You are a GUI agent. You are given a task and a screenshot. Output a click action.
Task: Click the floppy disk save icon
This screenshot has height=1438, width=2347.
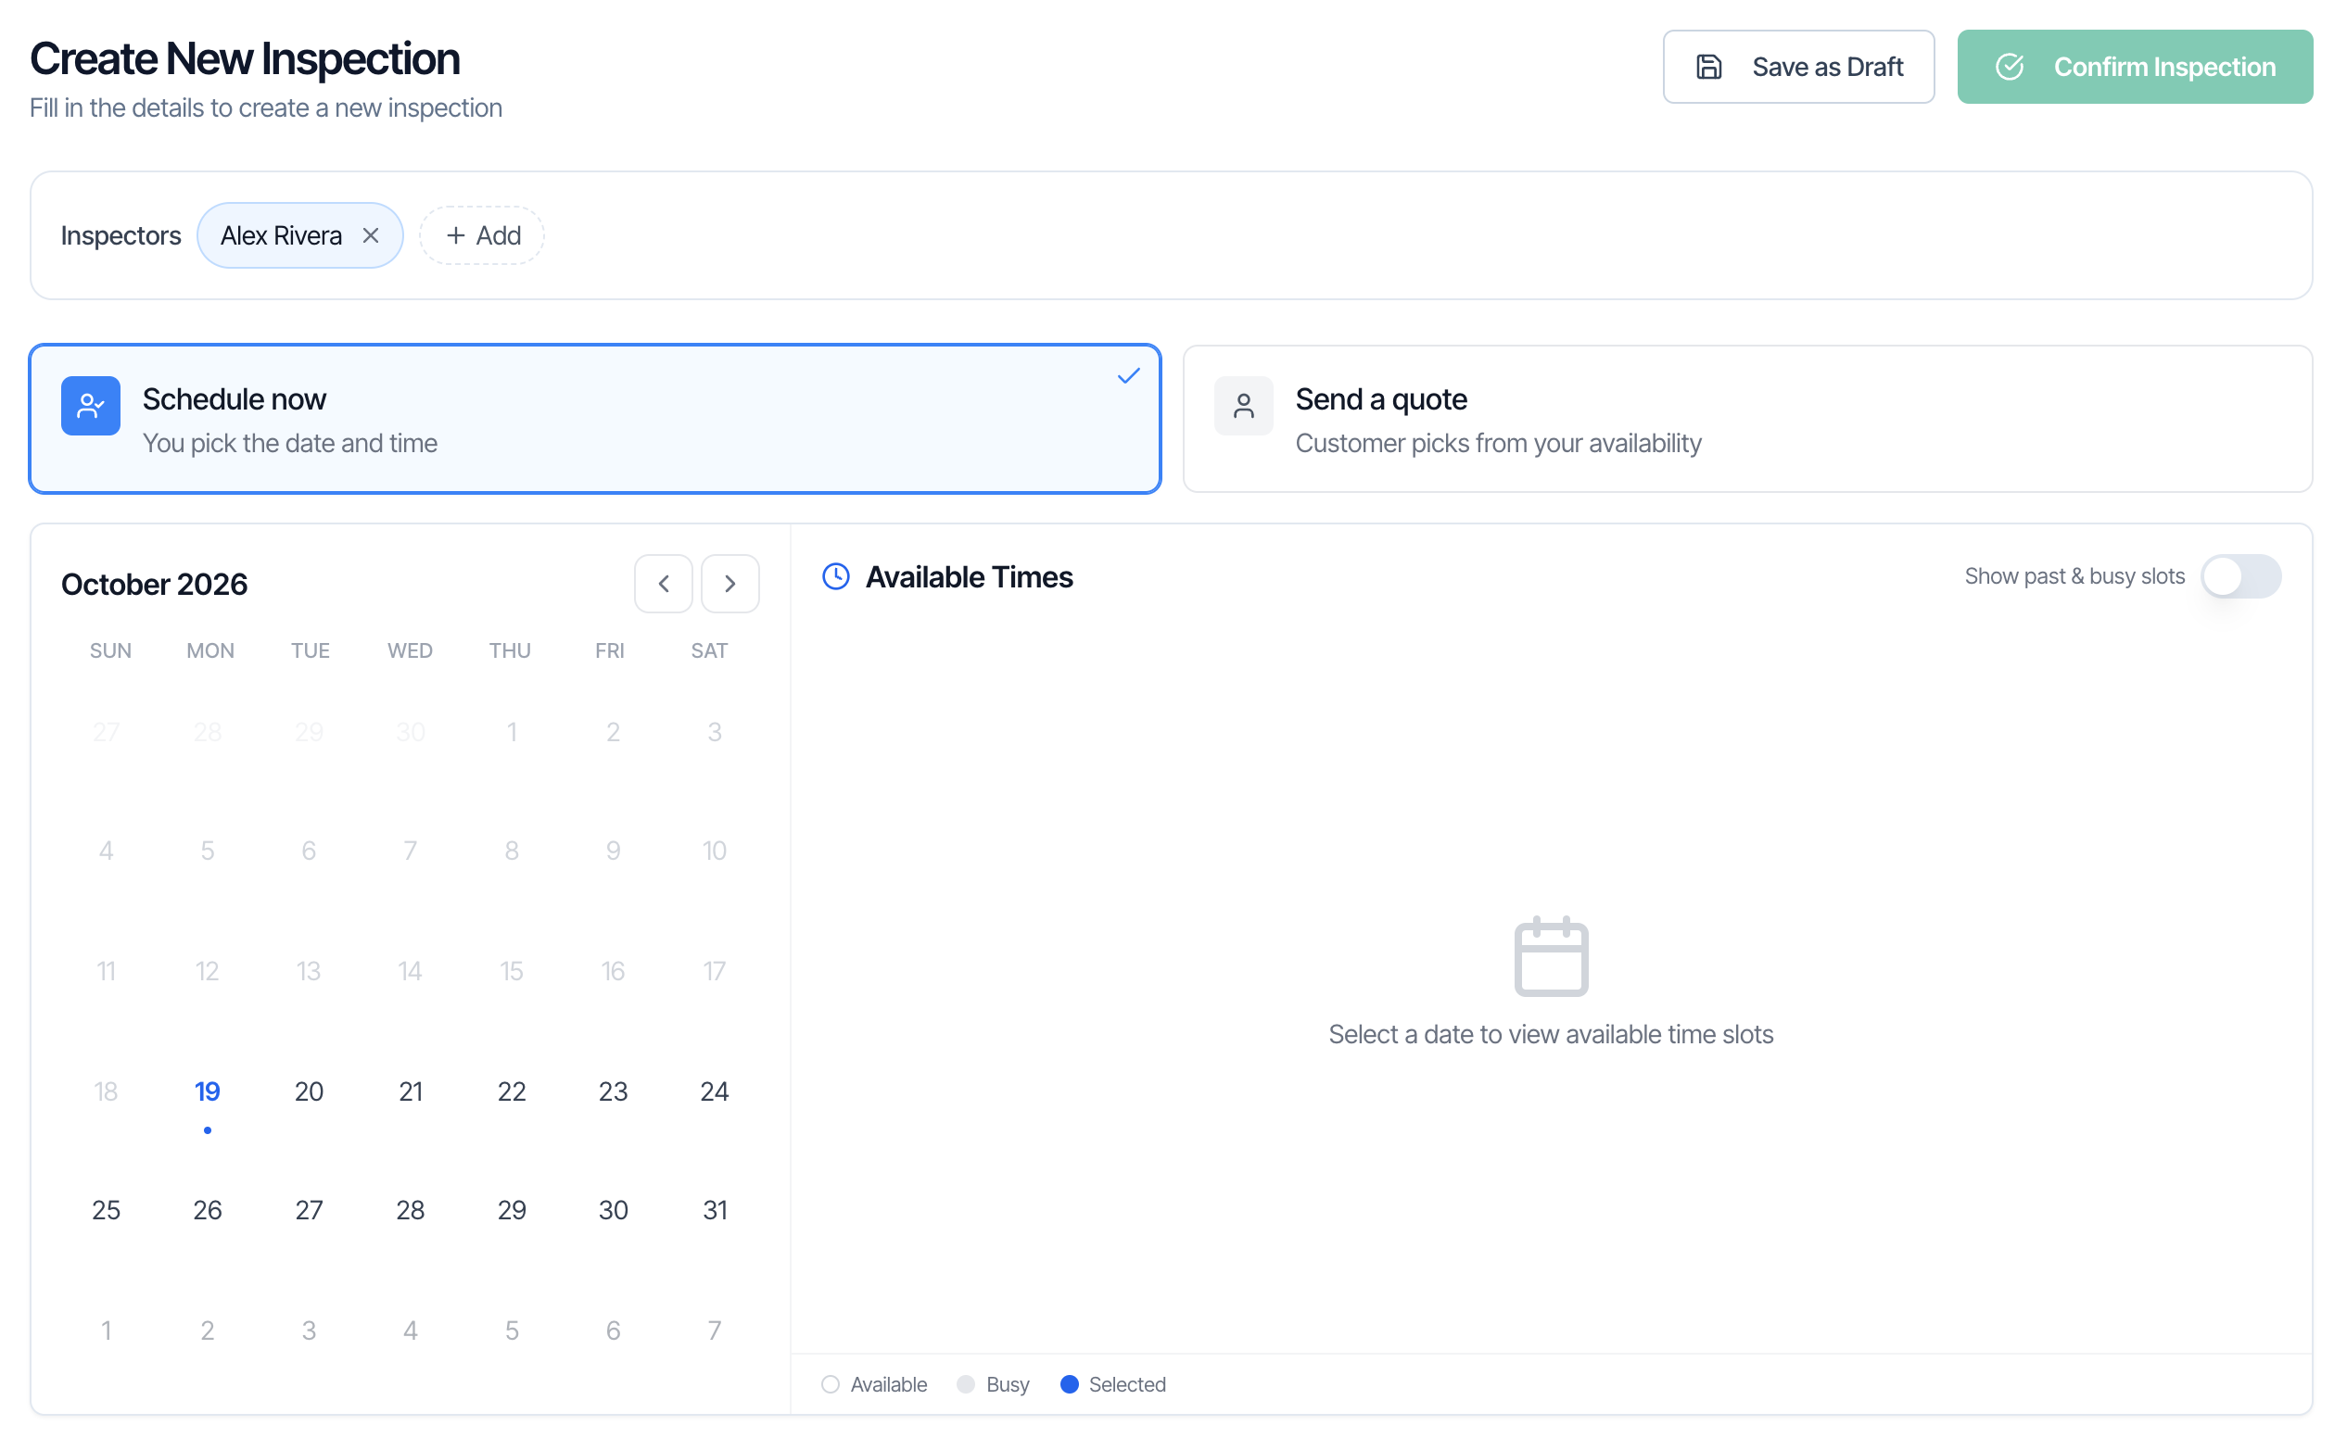click(x=1709, y=67)
